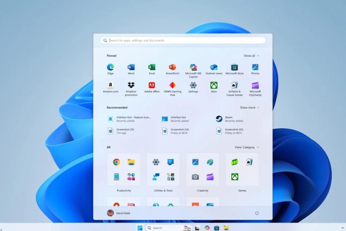The image size is (346, 231).
Task: Open the power options menu
Action: tap(257, 213)
